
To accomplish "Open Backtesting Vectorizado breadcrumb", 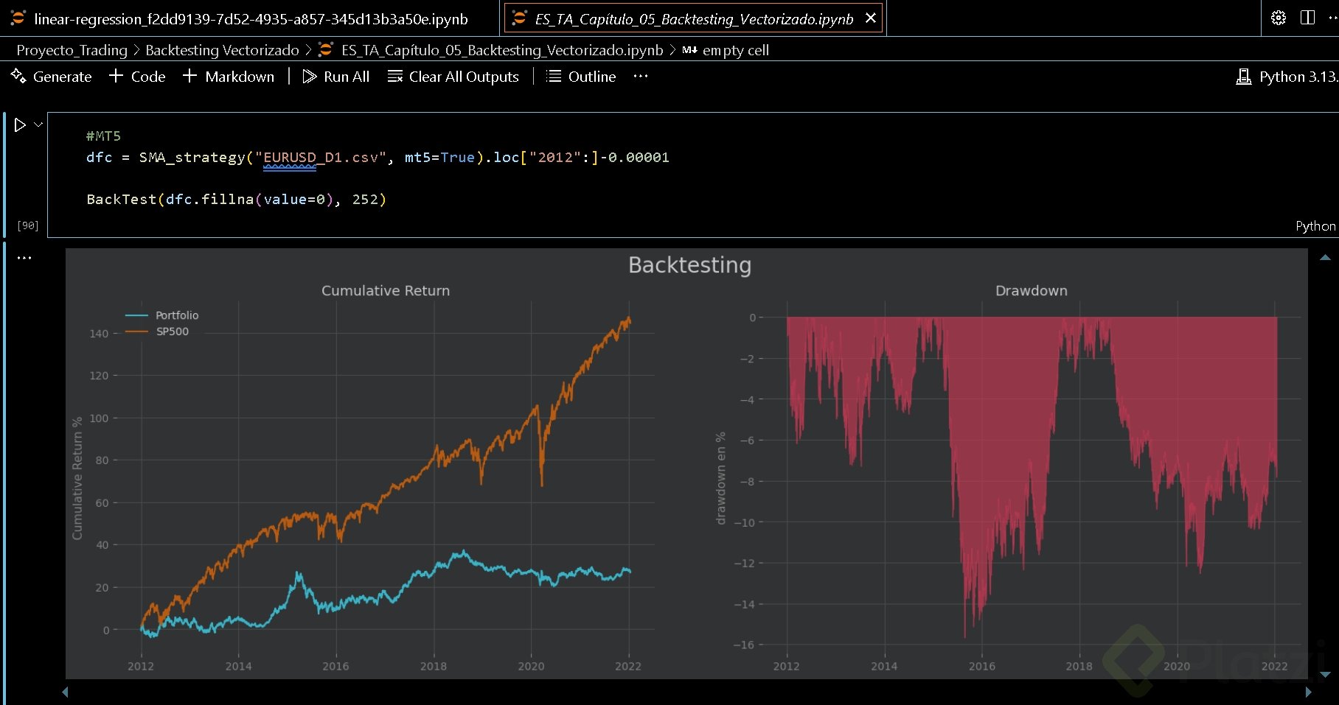I will (x=222, y=50).
